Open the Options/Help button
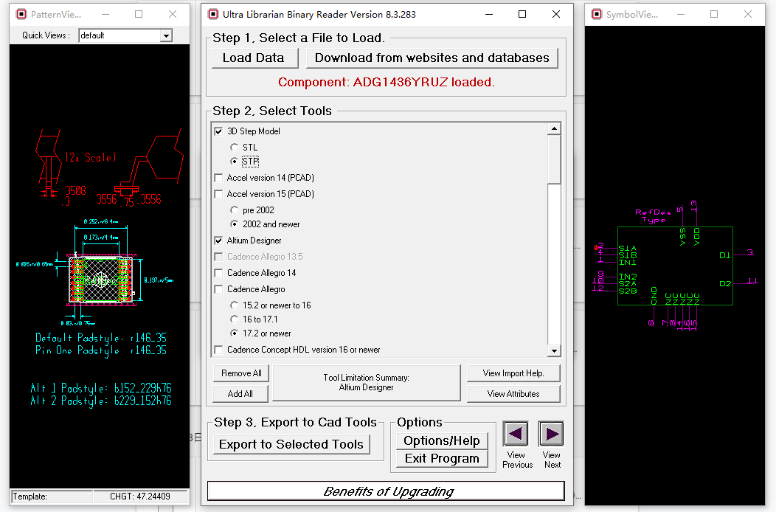Image resolution: width=776 pixels, height=512 pixels. tap(442, 440)
